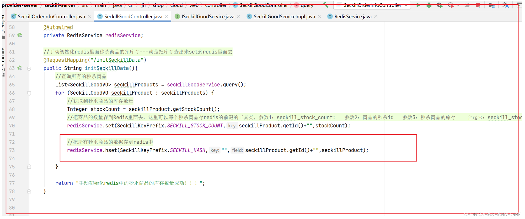Click line number 70 in gutter

[x=12, y=126]
